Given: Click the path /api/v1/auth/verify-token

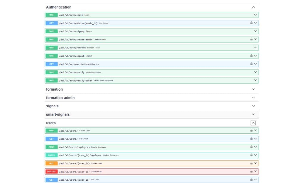Looking at the screenshot, I should 76,81.
